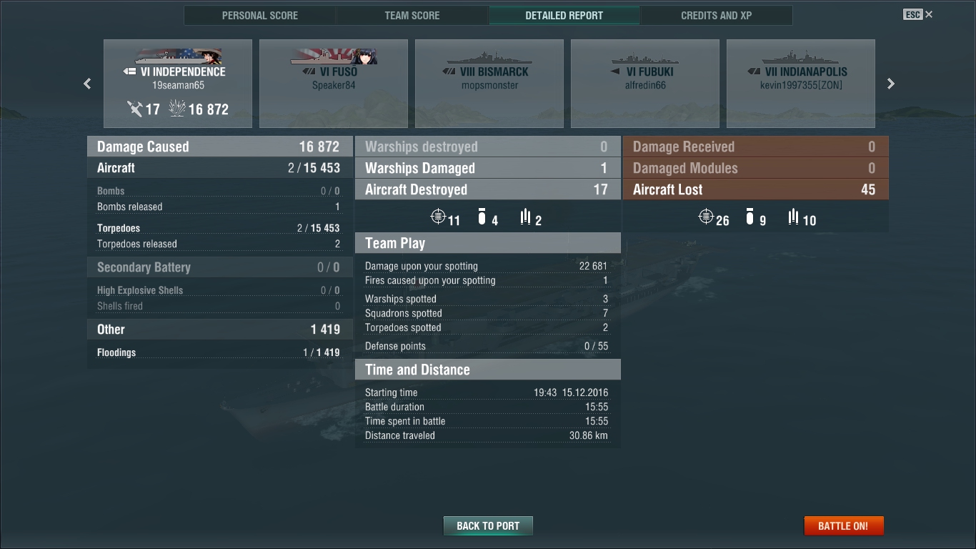976x549 pixels.
Task: Select the VII Indianapolis player card
Action: [801, 84]
